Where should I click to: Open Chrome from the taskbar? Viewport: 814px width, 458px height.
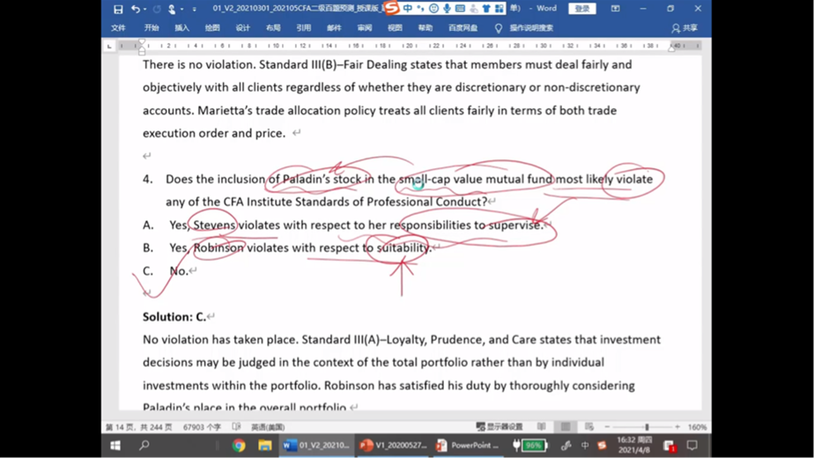tap(239, 446)
